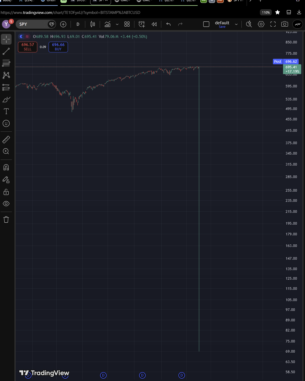Open the forecasting and position tools
This screenshot has width=305, height=381.
pos(6,87)
